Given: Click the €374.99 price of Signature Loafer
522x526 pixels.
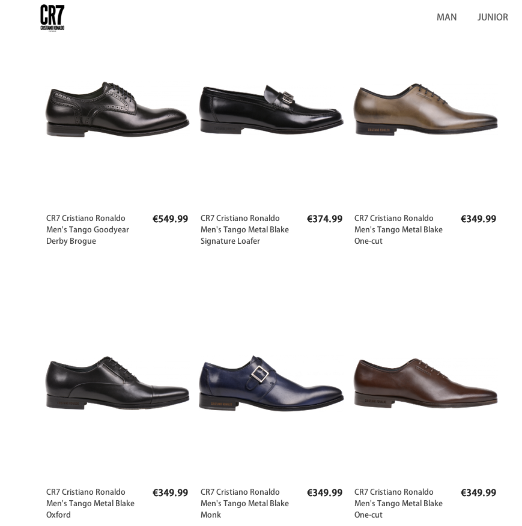Looking at the screenshot, I should pyautogui.click(x=324, y=219).
